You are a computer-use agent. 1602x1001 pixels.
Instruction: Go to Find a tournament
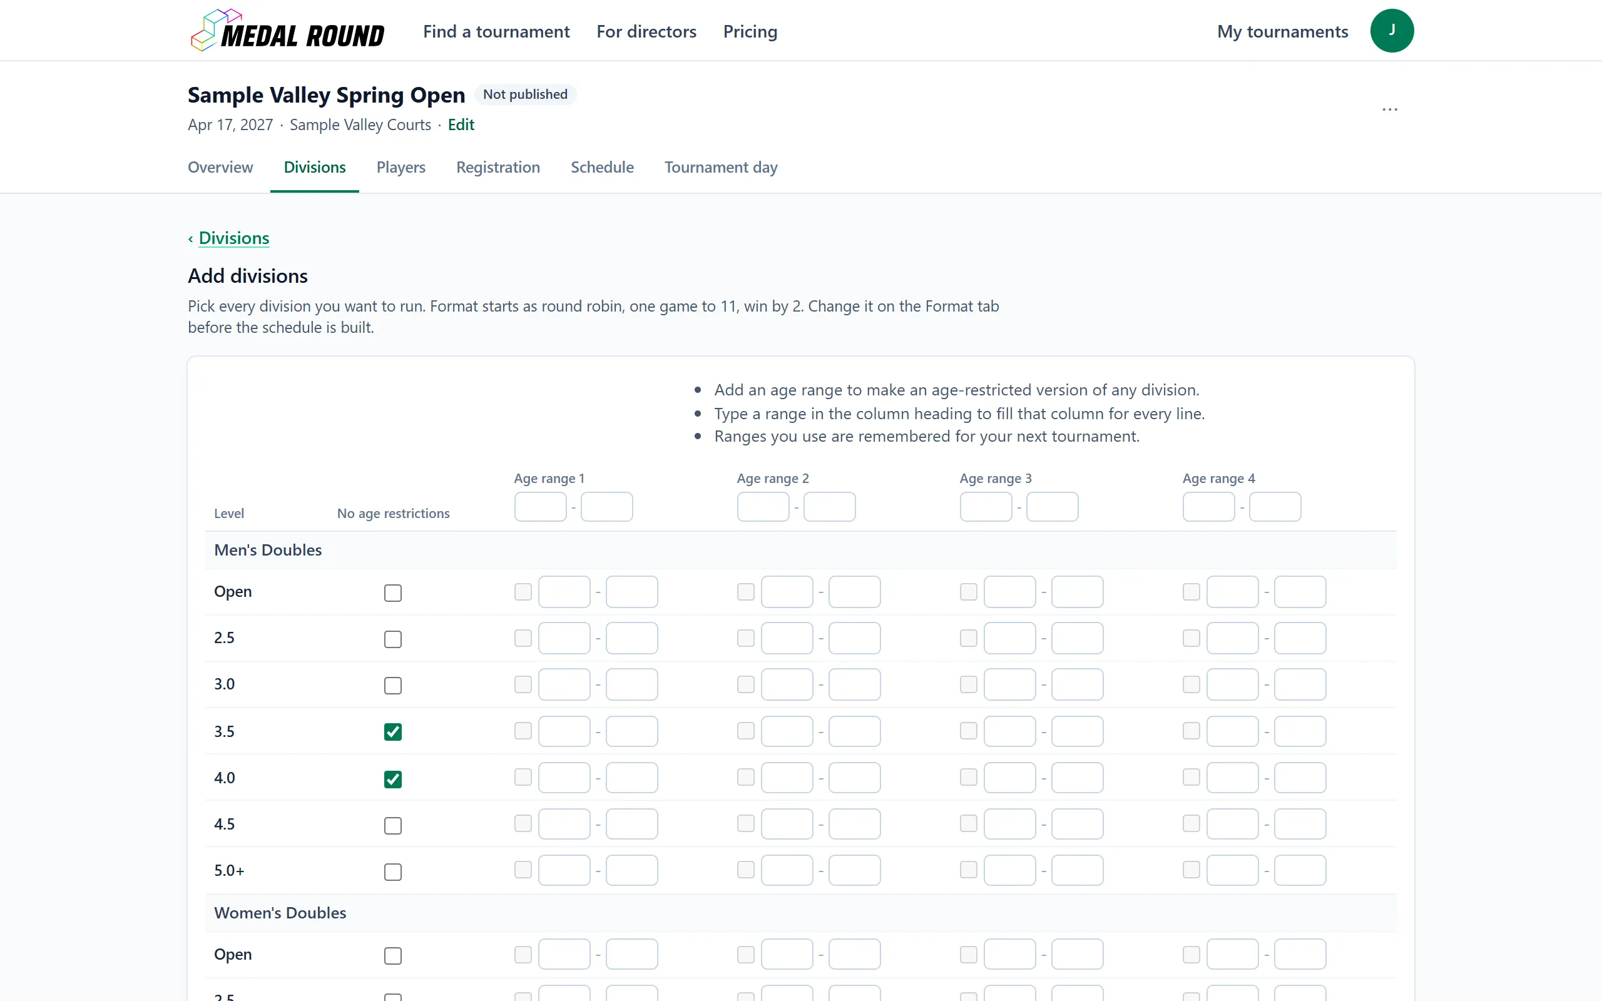(x=496, y=31)
